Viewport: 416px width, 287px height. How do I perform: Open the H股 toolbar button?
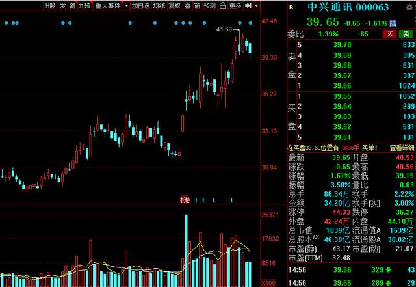coord(51,6)
